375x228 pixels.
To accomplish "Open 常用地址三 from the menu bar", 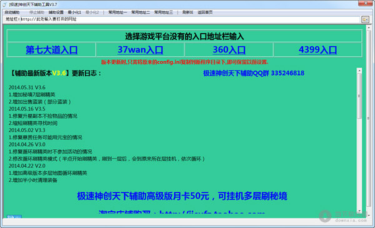I will (x=163, y=12).
